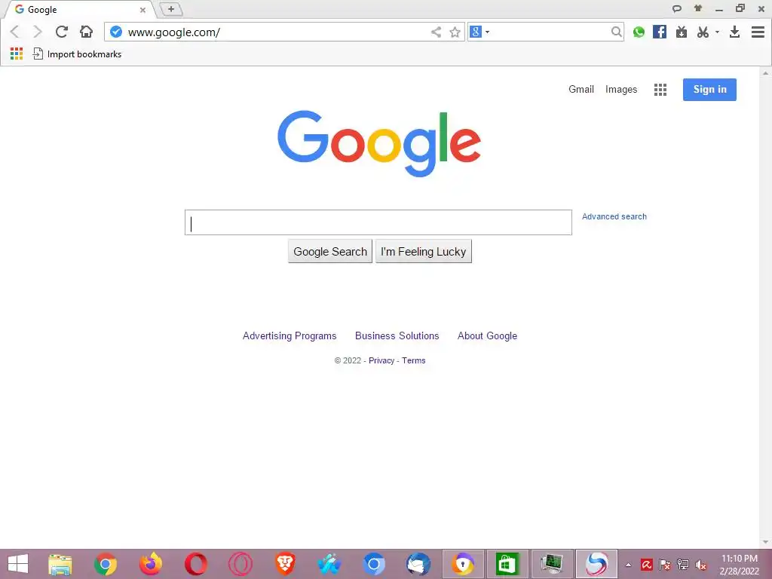Image resolution: width=772 pixels, height=579 pixels.
Task: Select the Google tab
Action: click(x=78, y=9)
